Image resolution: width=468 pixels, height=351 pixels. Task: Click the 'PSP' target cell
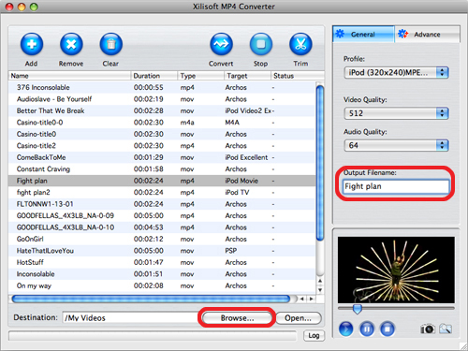(231, 251)
